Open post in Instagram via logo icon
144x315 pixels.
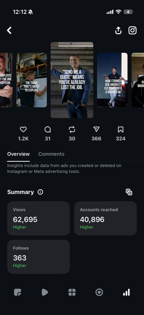132,31
